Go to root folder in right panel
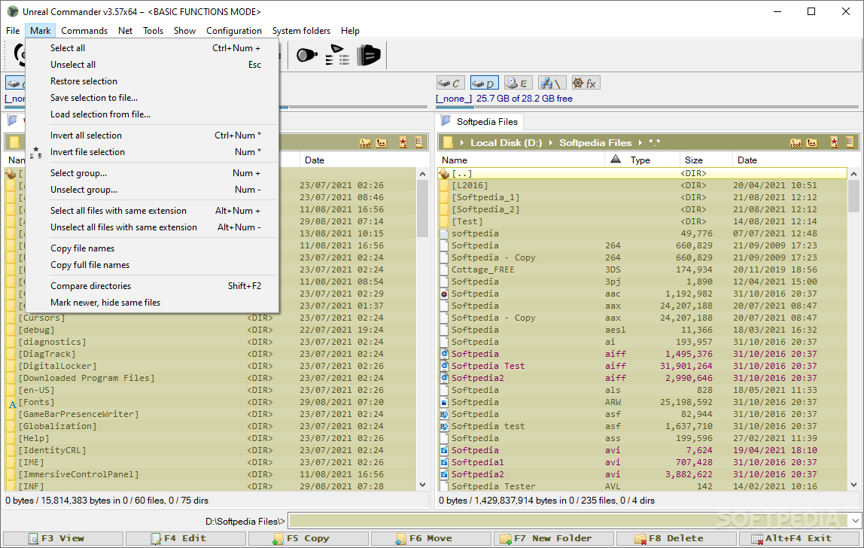The image size is (864, 548). tap(796, 143)
